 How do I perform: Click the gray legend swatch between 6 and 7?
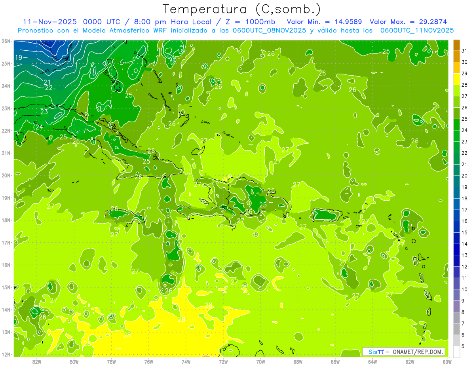tap(456, 329)
